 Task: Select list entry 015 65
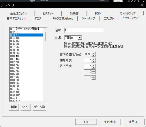26,71
